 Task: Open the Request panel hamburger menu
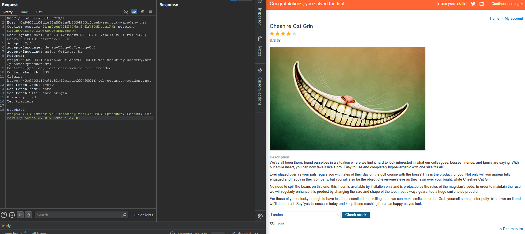coord(151,11)
